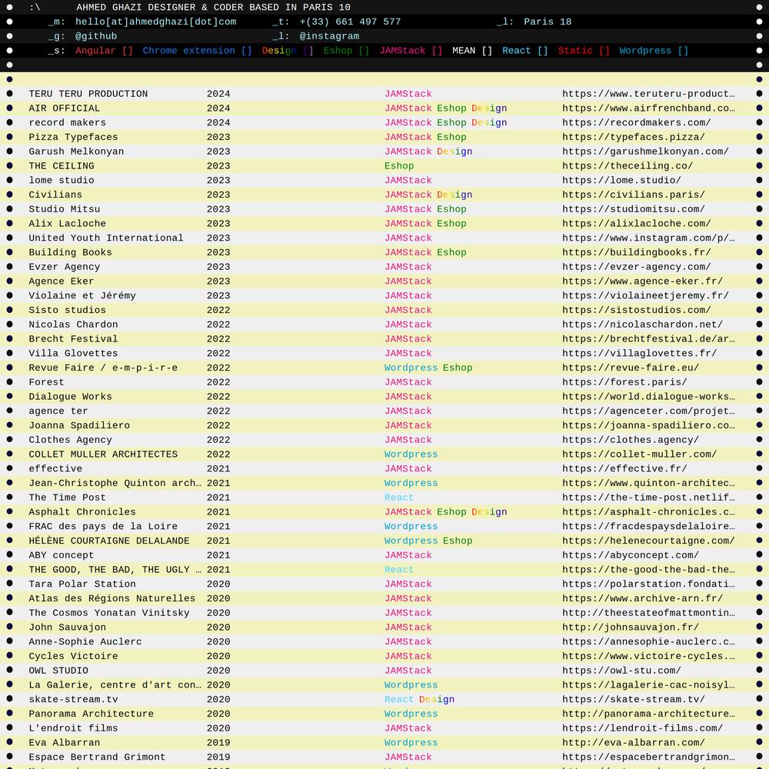Select the AIR OFFICIAL project name
The image size is (769, 769).
point(64,108)
